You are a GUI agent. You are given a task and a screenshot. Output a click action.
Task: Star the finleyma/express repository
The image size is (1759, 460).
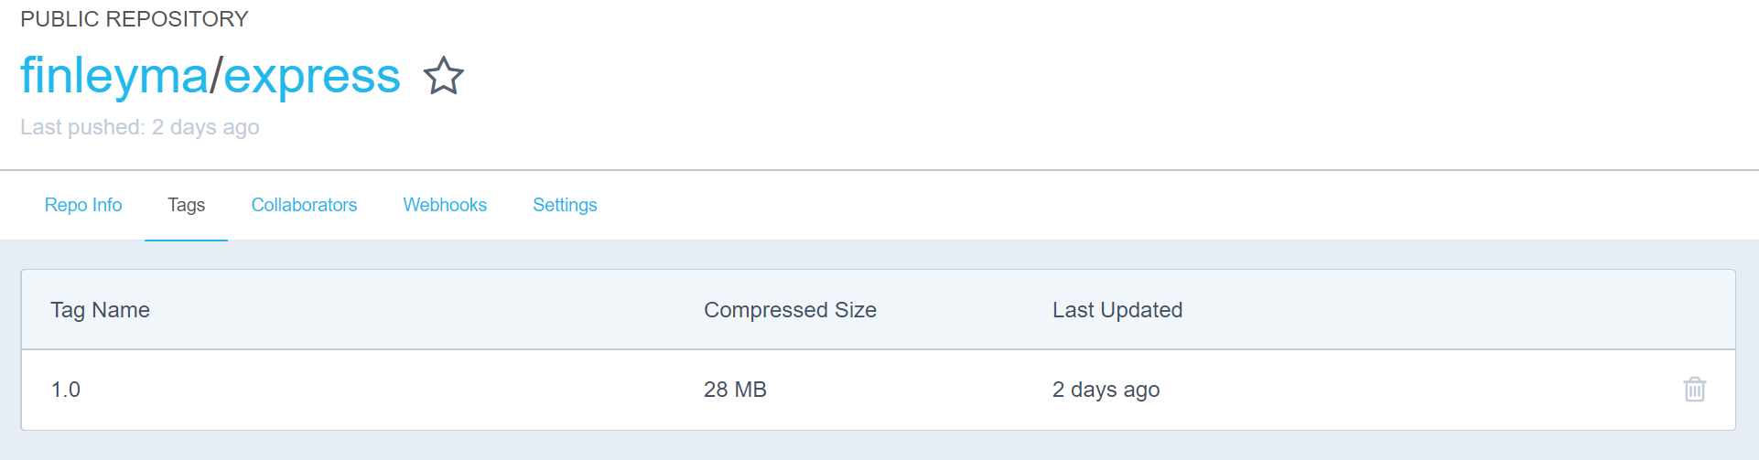(444, 76)
